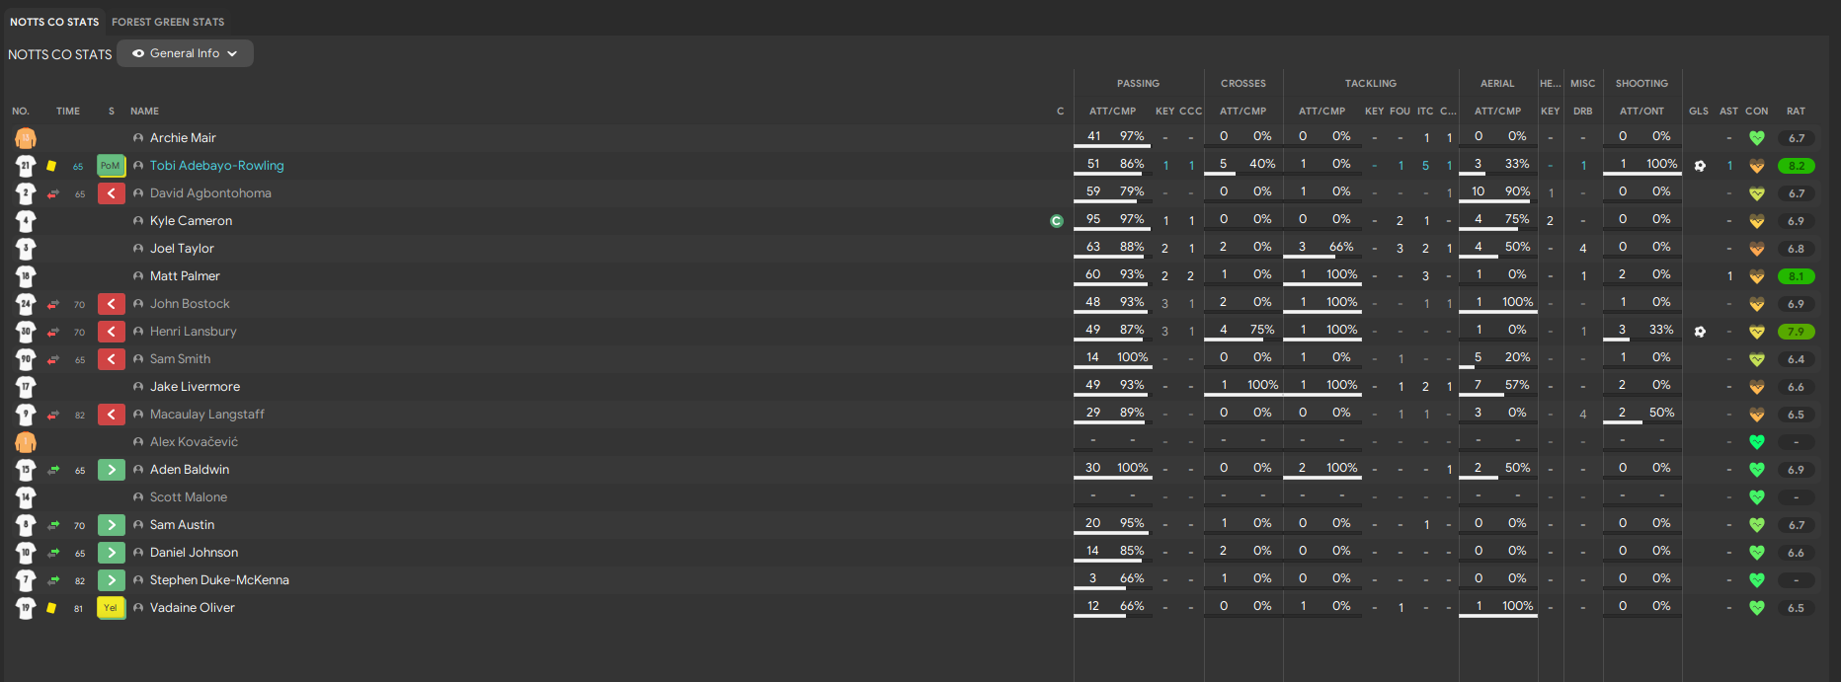Click Archie Mair's orange goalkeeper shirt icon
The width and height of the screenshot is (1841, 682).
point(26,138)
